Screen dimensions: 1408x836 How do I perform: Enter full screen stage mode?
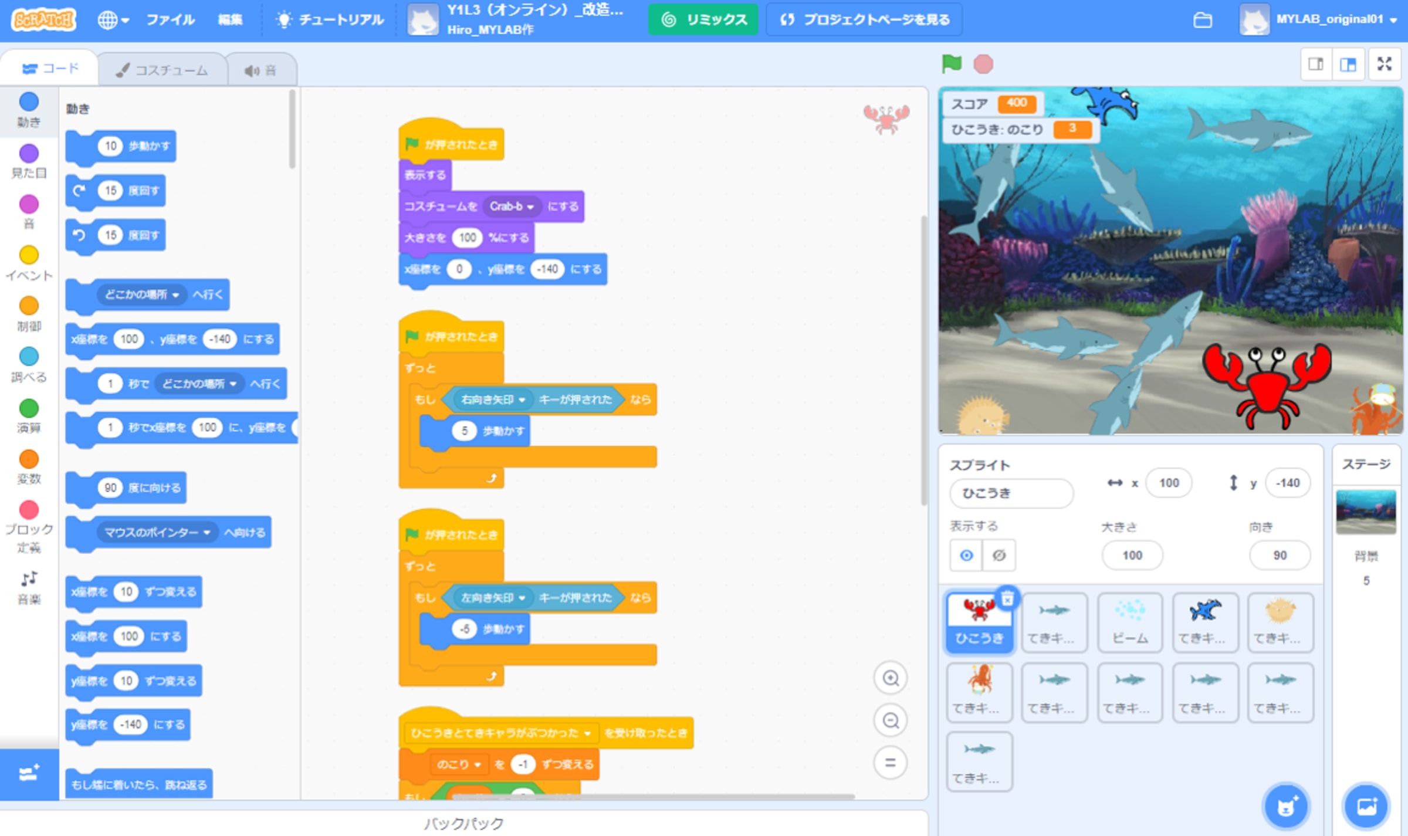coord(1385,64)
